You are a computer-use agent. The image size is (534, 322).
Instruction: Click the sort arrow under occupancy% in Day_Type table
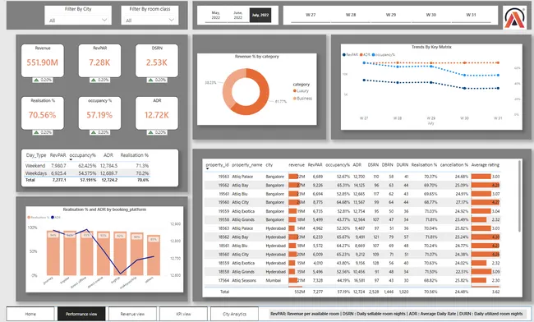tap(71, 159)
